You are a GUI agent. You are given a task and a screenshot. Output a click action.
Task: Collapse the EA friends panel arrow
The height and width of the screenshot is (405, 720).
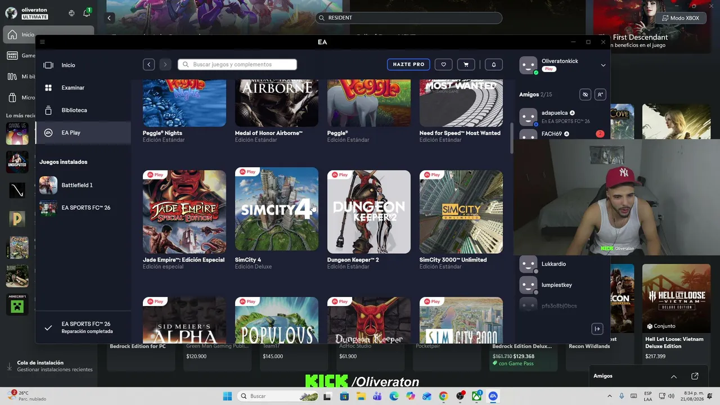597,328
